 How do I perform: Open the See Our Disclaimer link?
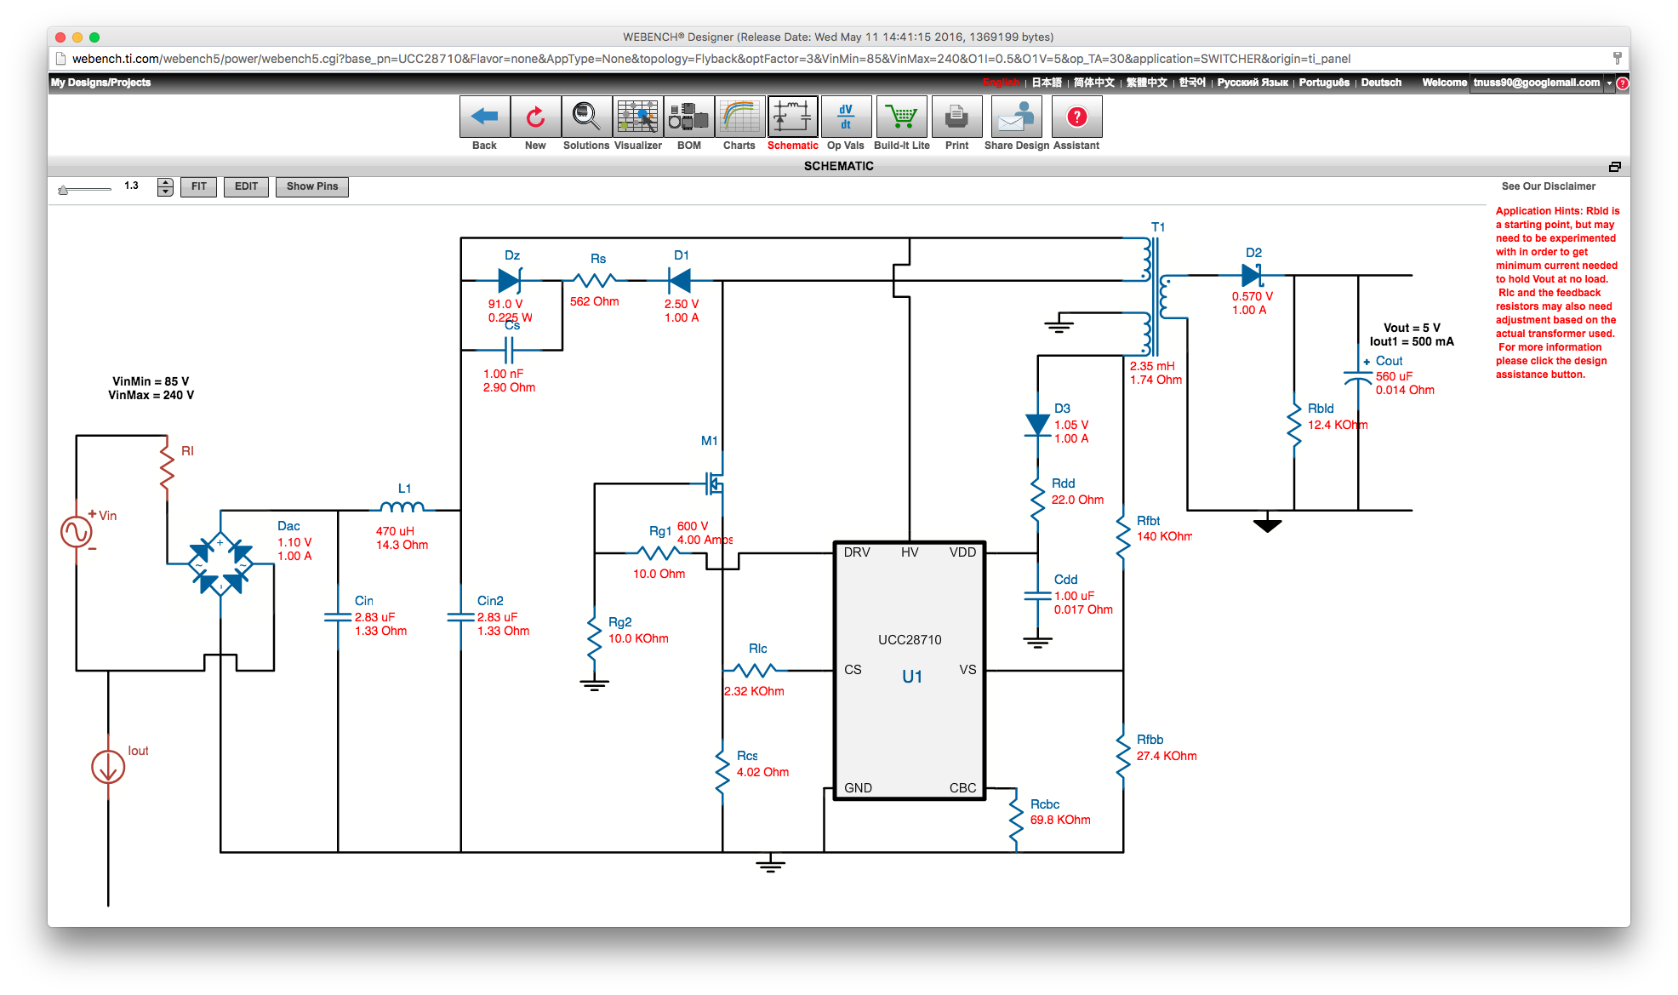tap(1549, 186)
